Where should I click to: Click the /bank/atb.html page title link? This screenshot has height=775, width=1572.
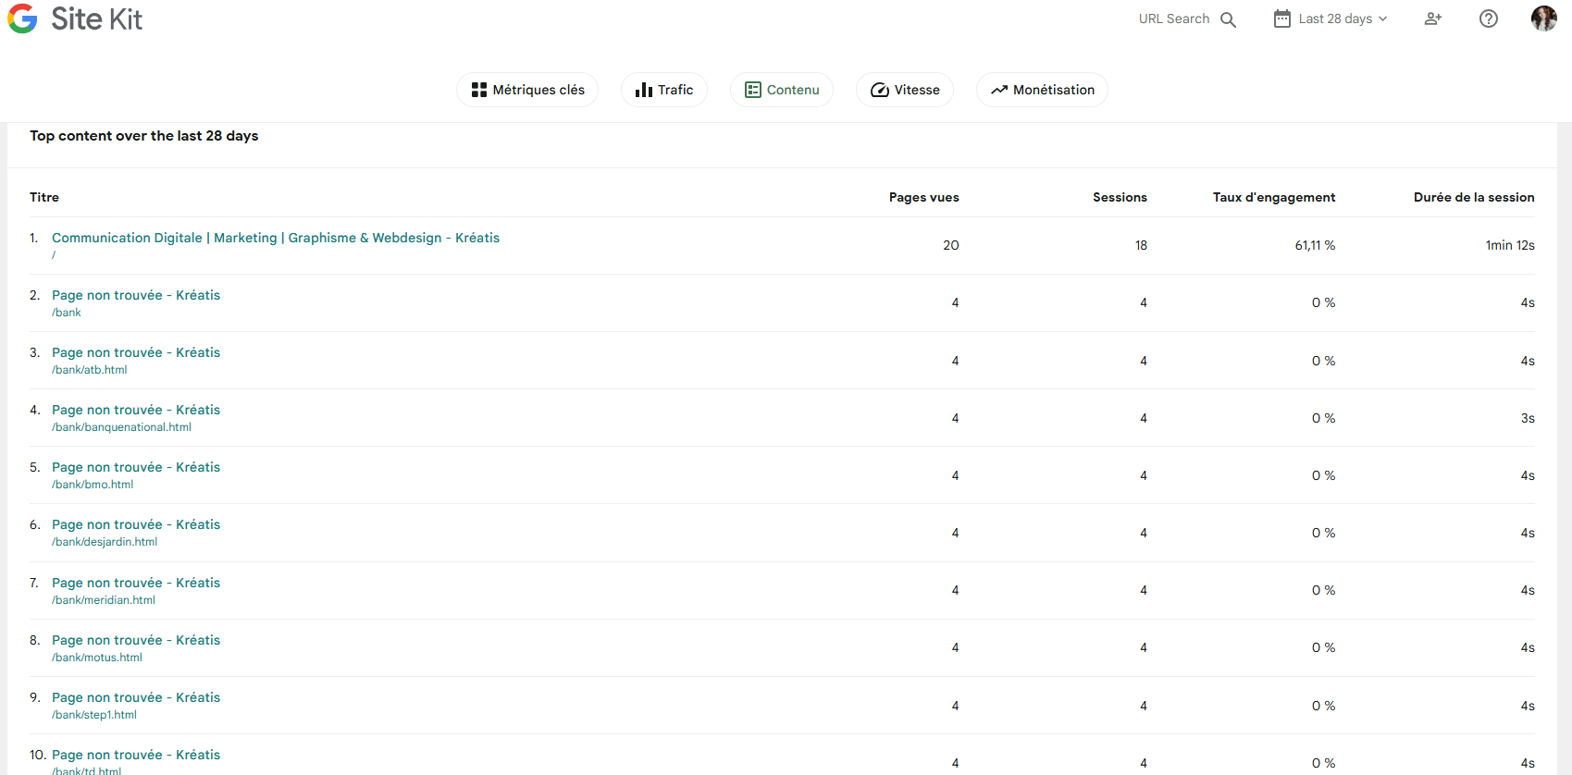pyautogui.click(x=136, y=352)
